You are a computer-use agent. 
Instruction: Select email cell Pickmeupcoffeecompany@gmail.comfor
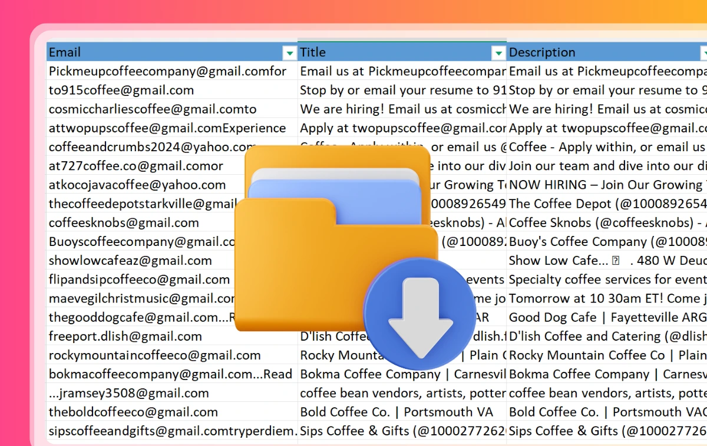point(172,71)
